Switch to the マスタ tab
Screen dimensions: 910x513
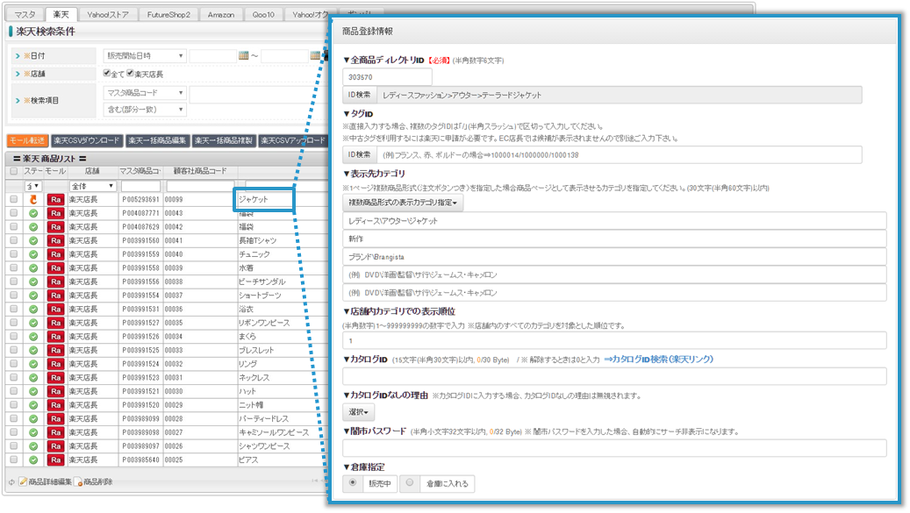click(x=25, y=15)
